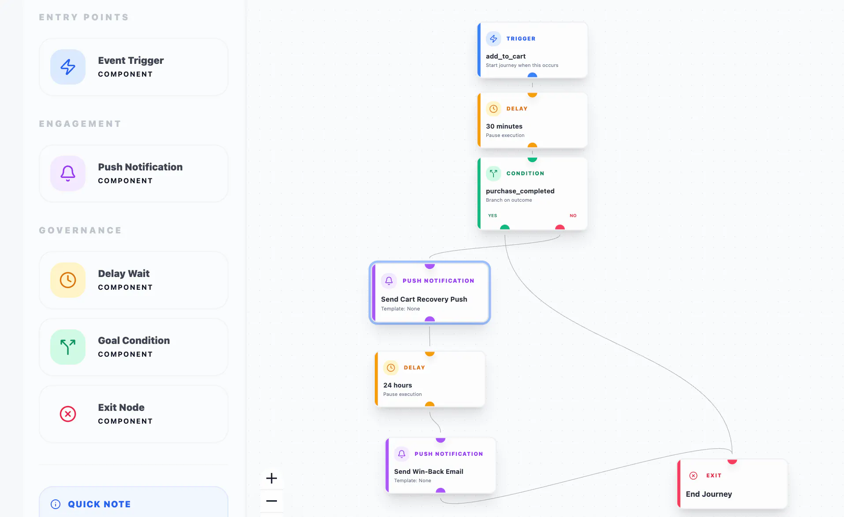The image size is (844, 517).
Task: Click the Quick Note info icon
Action: [56, 504]
